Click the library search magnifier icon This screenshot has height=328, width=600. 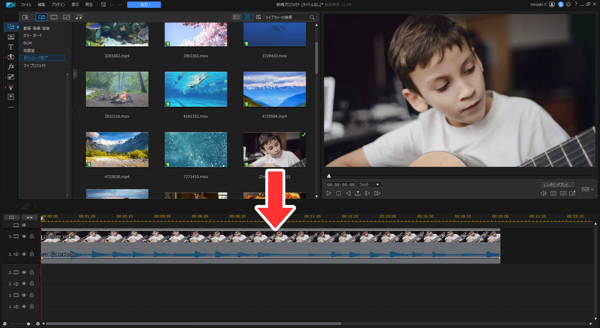coord(312,17)
